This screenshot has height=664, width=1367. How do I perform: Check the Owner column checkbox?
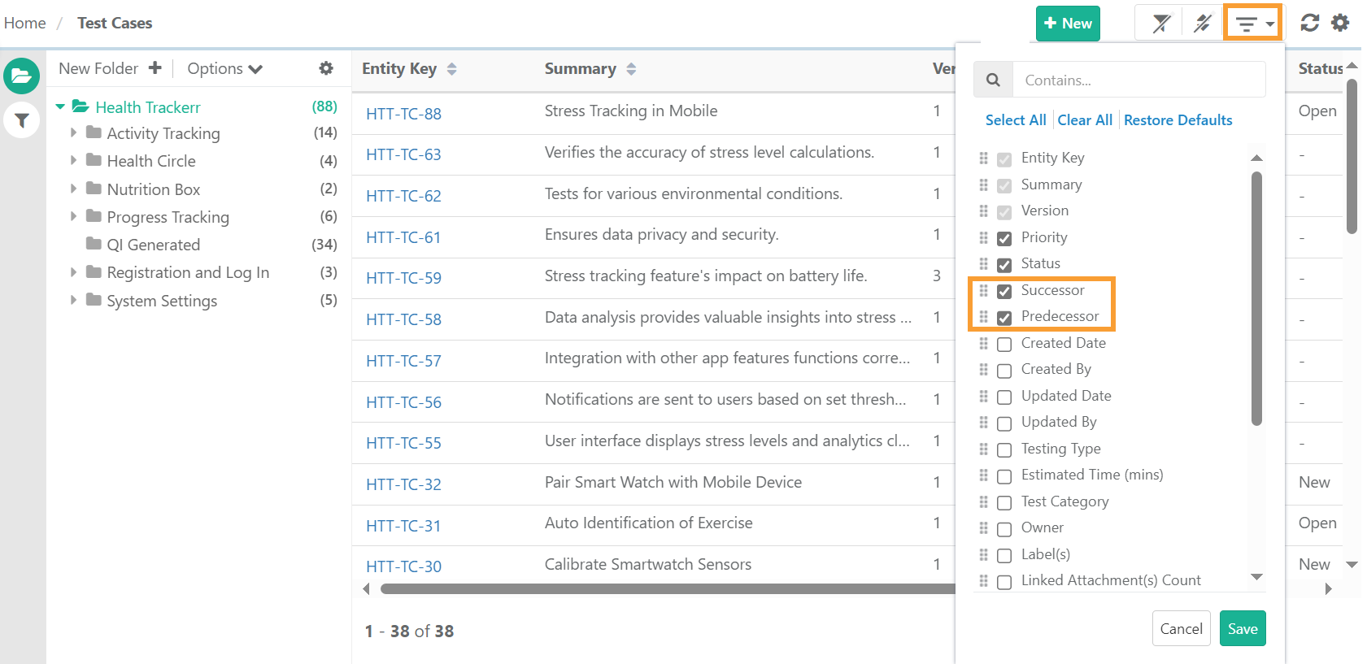pyautogui.click(x=1004, y=529)
